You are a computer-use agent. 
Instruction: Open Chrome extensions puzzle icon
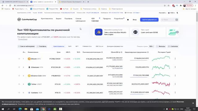181,6
